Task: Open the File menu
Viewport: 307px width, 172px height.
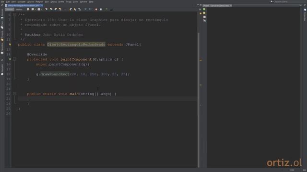Action: coord(2,2)
